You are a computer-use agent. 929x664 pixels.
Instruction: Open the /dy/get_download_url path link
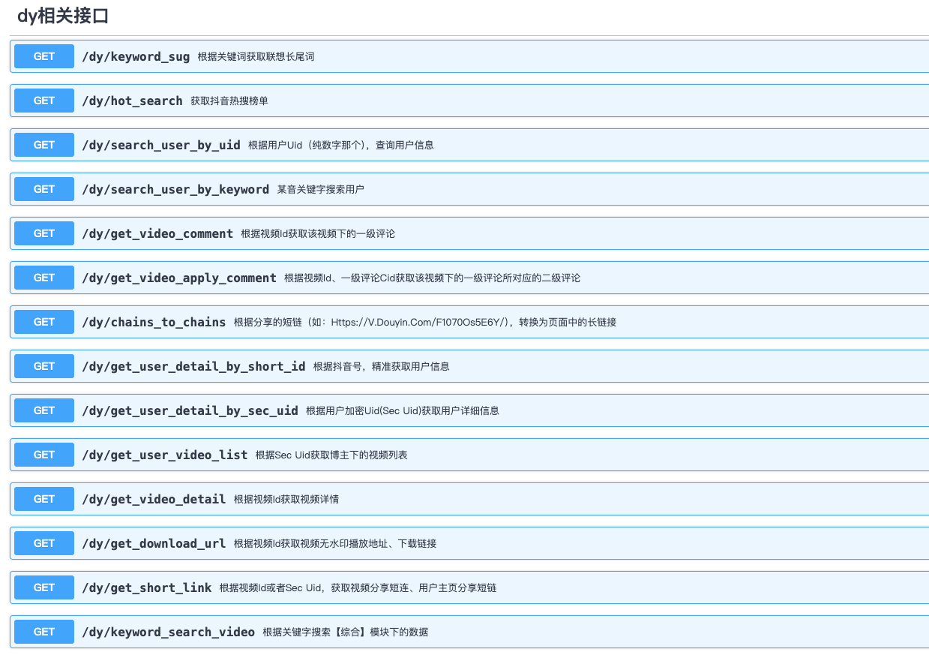click(x=154, y=543)
